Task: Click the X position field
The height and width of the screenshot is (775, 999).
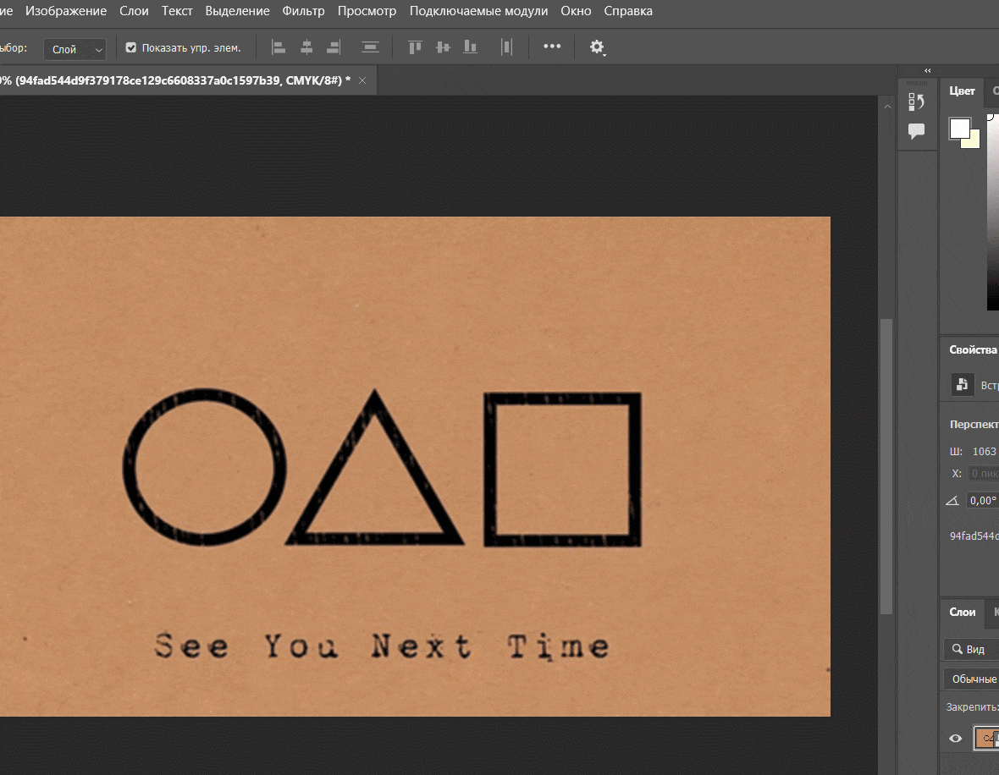Action: point(982,473)
